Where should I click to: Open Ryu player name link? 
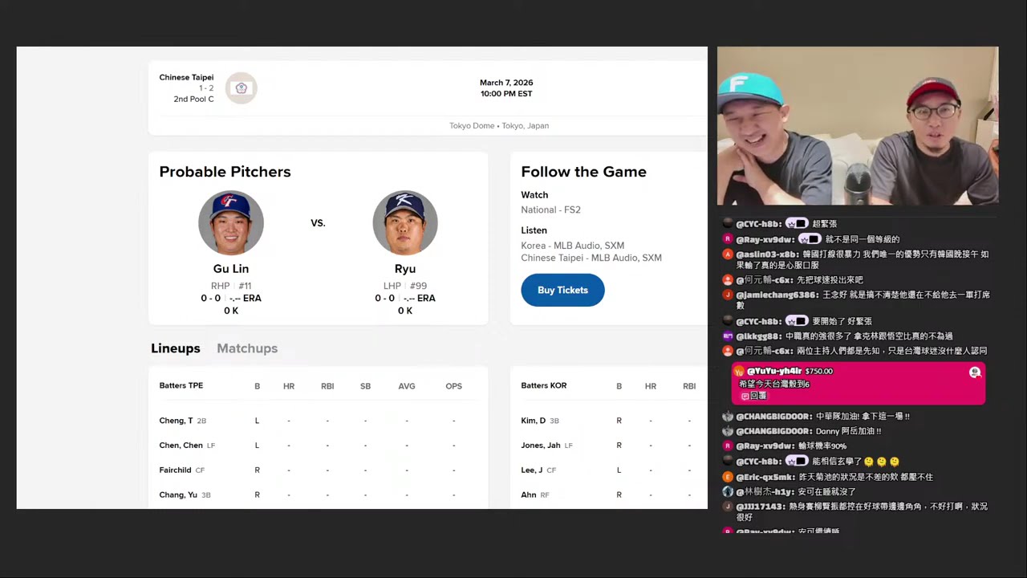pyautogui.click(x=405, y=269)
